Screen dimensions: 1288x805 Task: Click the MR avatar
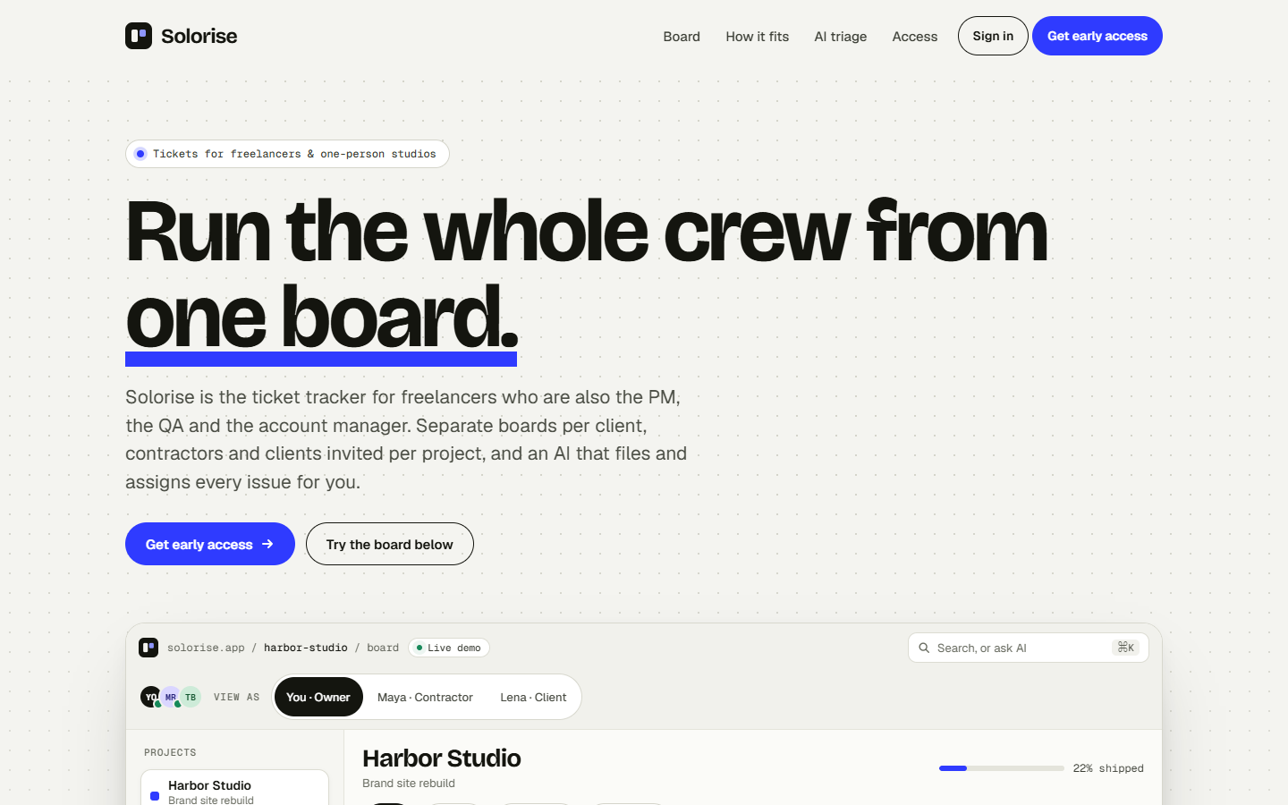point(171,697)
